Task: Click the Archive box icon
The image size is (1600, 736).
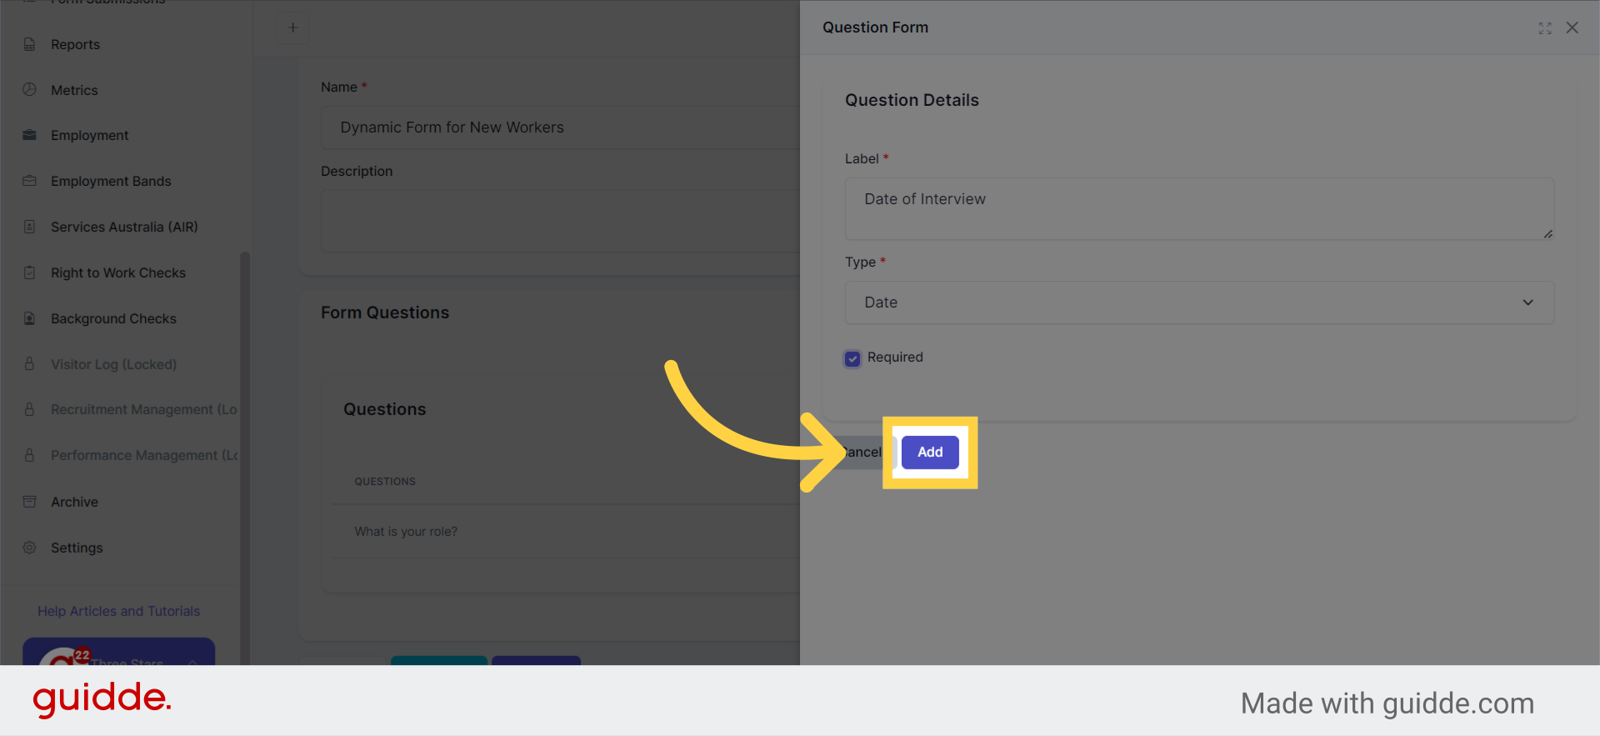Action: pos(30,502)
